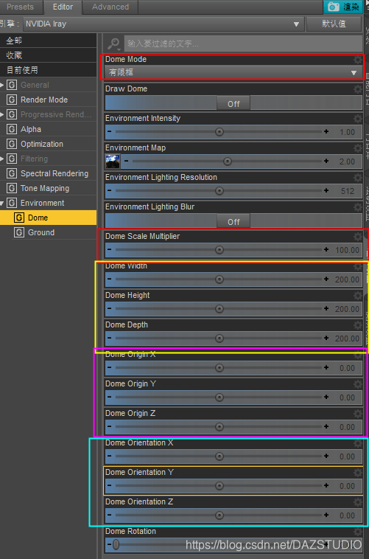Screen dimensions: 369x559
Task: Open the Dome Height gear icon
Action: (x=358, y=296)
